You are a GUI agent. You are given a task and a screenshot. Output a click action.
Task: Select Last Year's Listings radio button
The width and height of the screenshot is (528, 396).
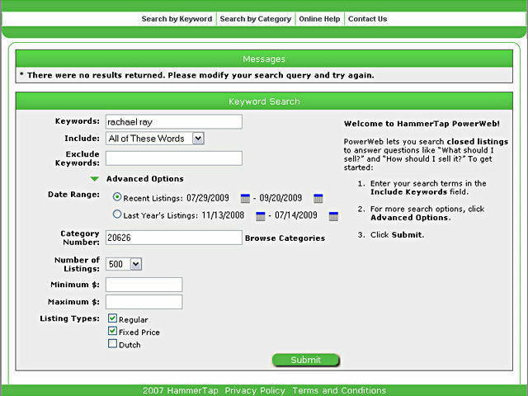(117, 214)
